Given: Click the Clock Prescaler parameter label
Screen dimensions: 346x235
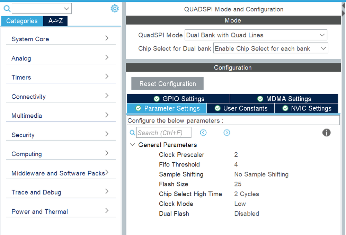Looking at the screenshot, I should tap(181, 155).
